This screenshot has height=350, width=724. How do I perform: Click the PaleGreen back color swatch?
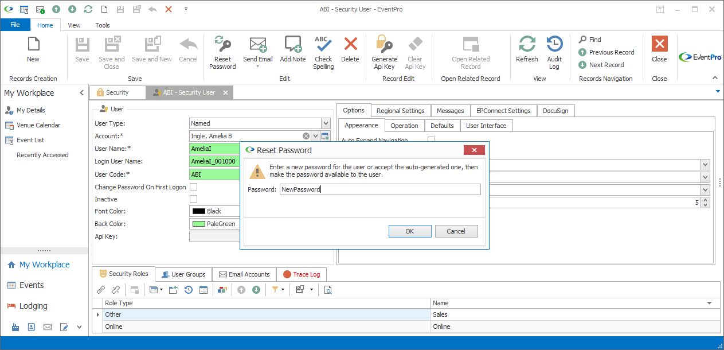(199, 224)
